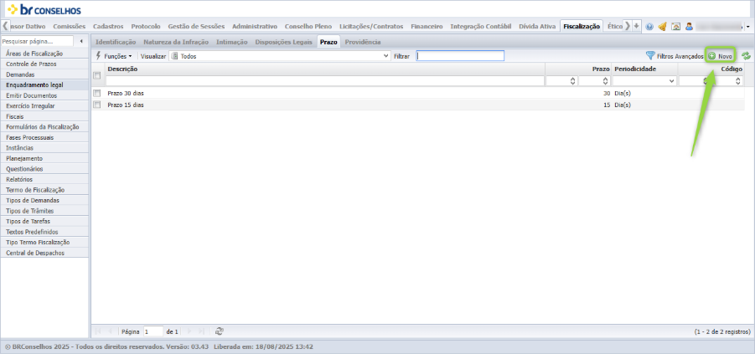Open Controle de Prazos sidebar item
Viewport: 755px width, 354px height.
coord(44,64)
